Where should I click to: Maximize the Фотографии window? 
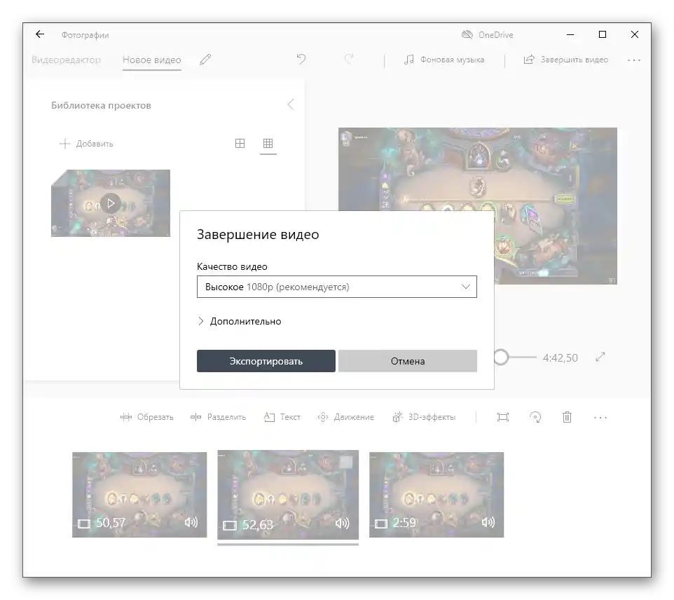(x=603, y=34)
